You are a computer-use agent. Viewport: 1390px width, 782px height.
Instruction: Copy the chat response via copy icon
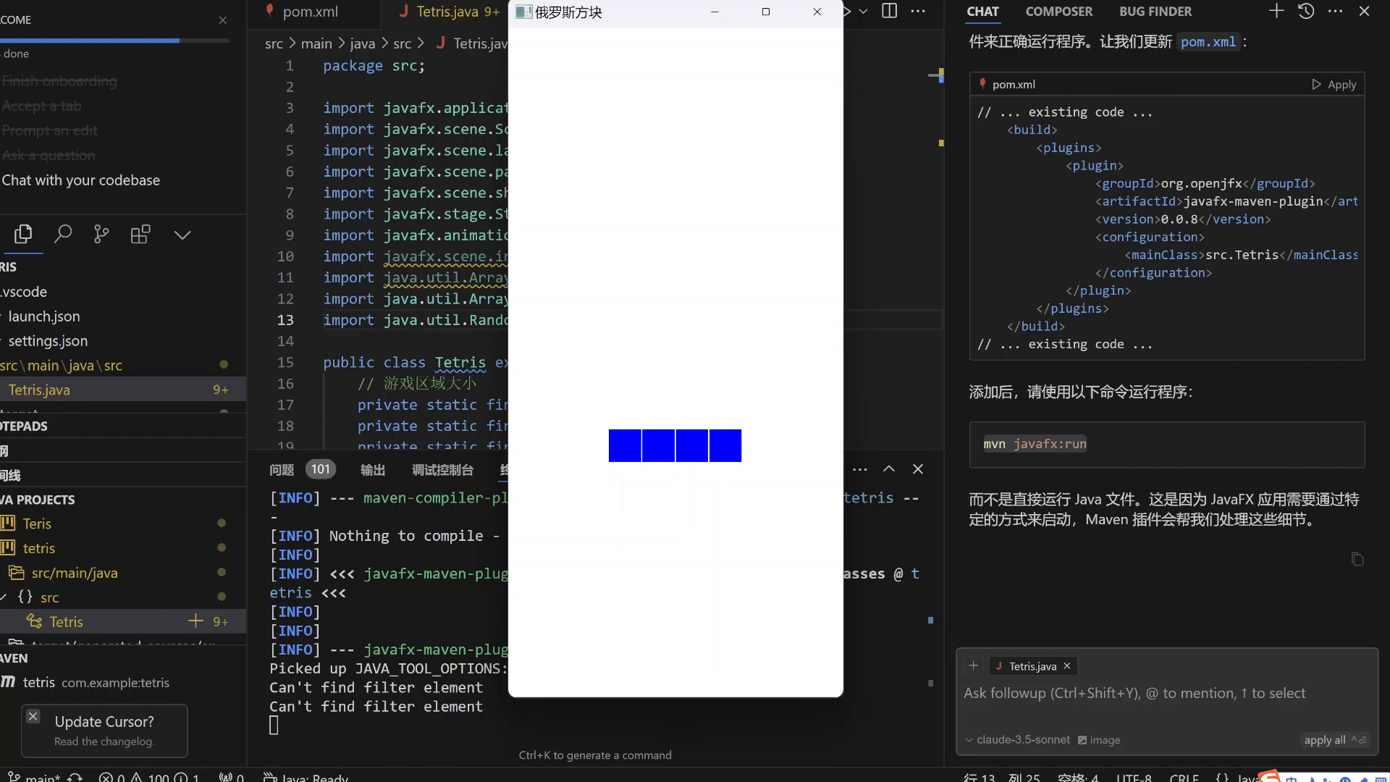pos(1357,559)
